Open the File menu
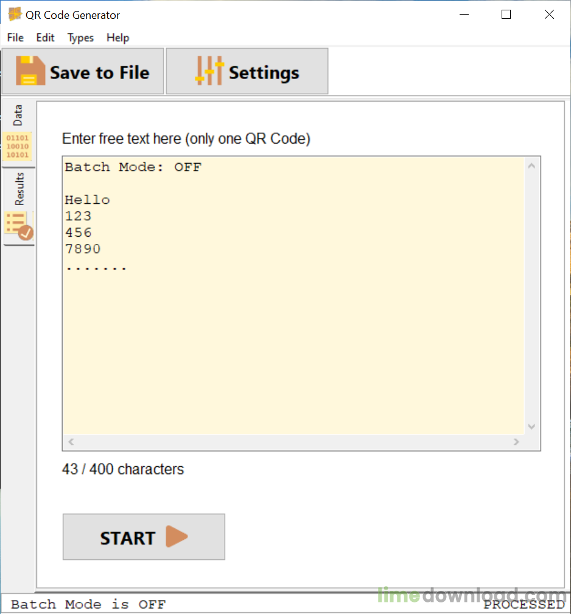The width and height of the screenshot is (571, 614). point(15,38)
